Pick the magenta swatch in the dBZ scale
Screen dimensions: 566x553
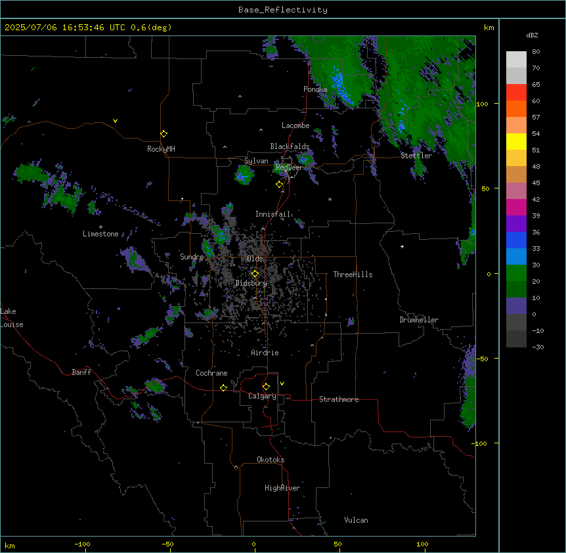click(516, 207)
